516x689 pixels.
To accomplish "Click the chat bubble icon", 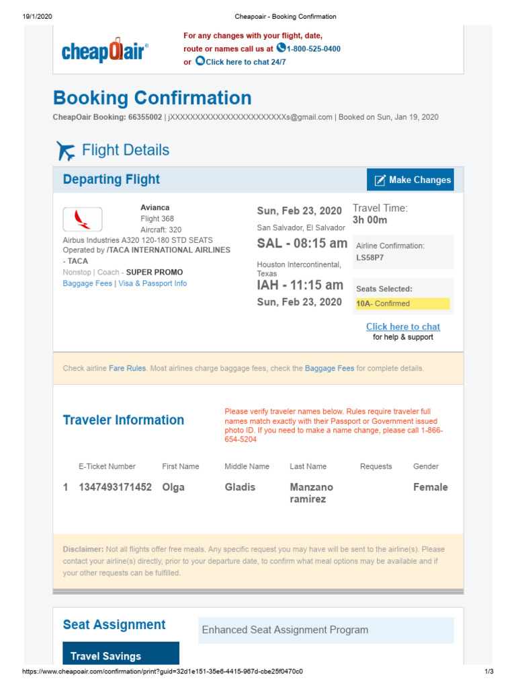I will pos(200,61).
